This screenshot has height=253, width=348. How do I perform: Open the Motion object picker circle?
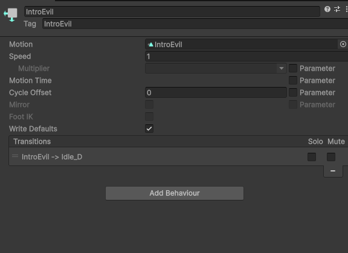[x=343, y=44]
